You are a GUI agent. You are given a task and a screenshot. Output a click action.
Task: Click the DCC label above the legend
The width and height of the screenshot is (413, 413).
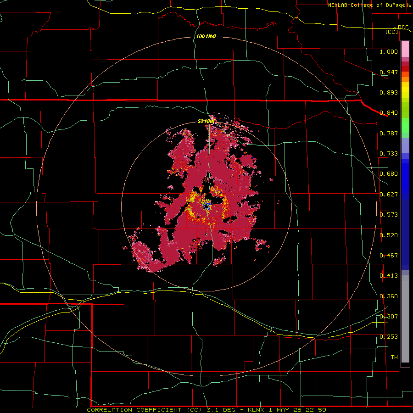point(403,27)
